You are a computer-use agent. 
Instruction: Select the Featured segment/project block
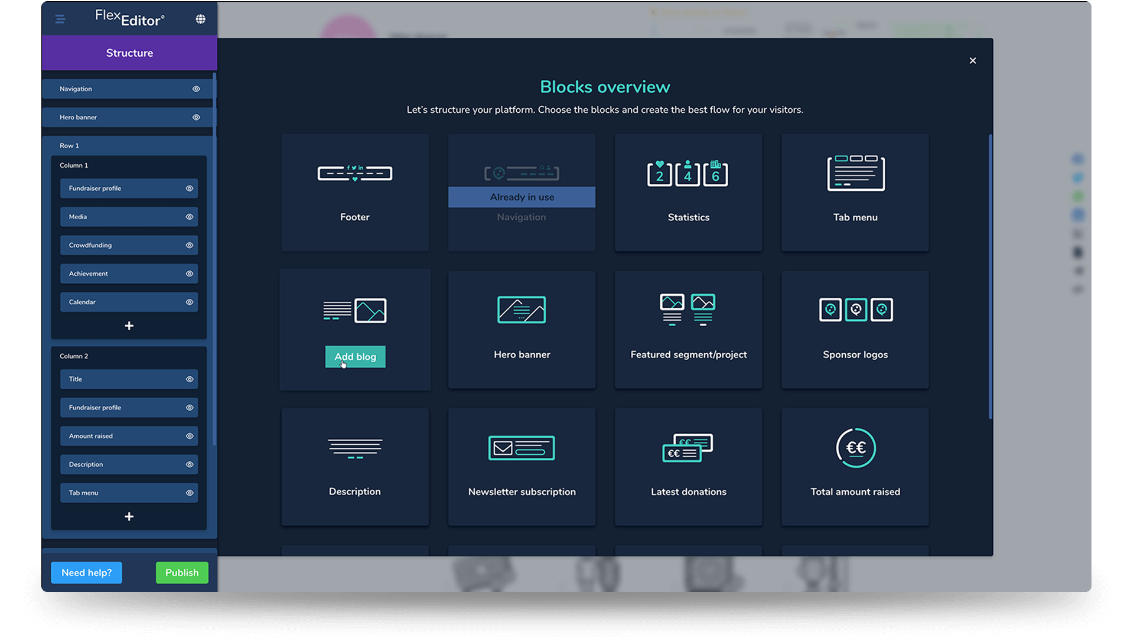click(688, 329)
